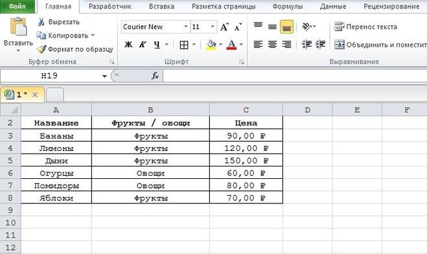The width and height of the screenshot is (427, 254).
Task: Open the Файл menu tab
Action: point(17,6)
